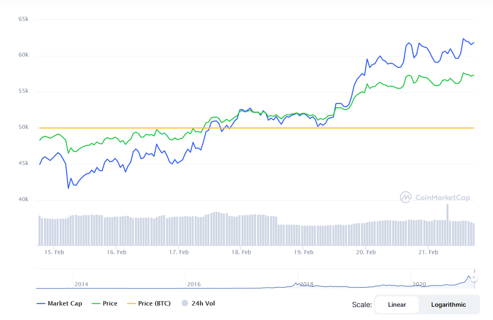The image size is (493, 320).
Task: Click 2014 in the range navigator
Action: 81,284
